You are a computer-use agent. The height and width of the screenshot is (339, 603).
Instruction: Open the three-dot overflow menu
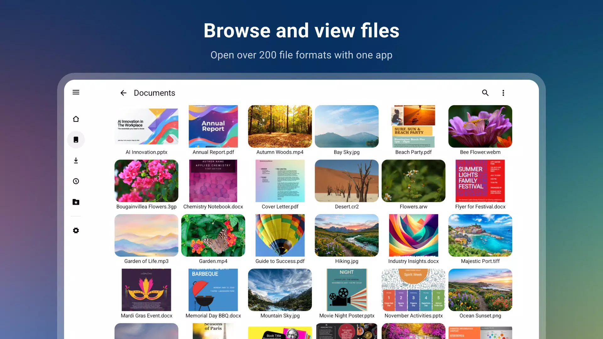click(503, 93)
